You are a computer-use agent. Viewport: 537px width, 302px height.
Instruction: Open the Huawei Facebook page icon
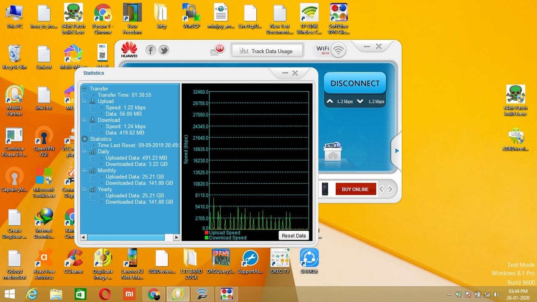(x=151, y=51)
